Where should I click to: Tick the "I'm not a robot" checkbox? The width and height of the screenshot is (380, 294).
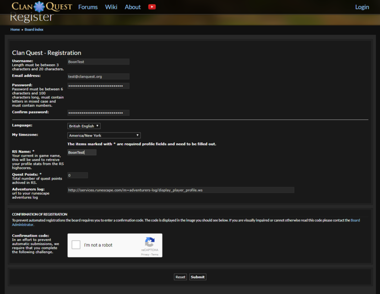click(x=76, y=245)
